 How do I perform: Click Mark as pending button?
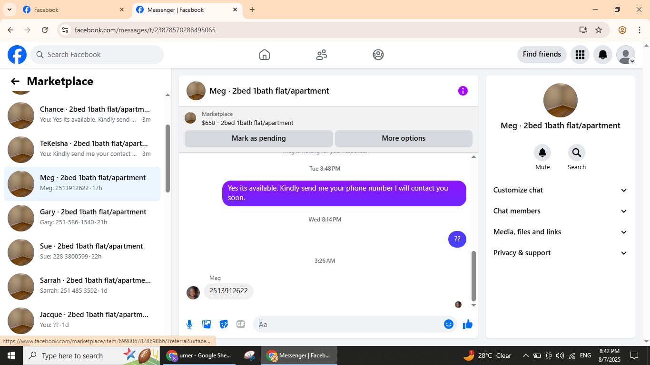click(259, 138)
